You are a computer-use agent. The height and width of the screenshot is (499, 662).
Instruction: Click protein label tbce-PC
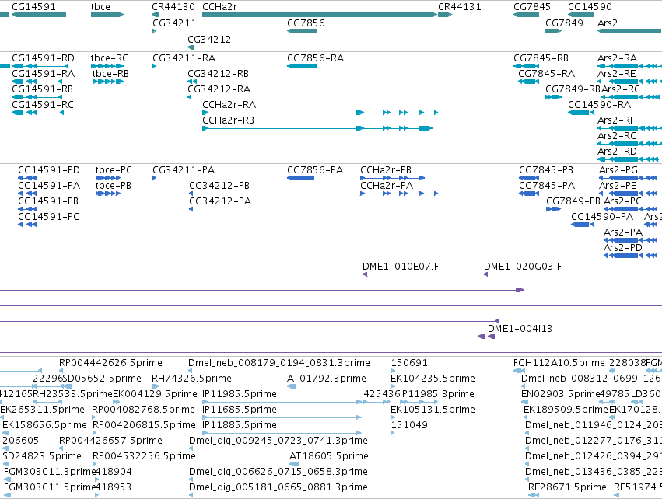coord(114,170)
